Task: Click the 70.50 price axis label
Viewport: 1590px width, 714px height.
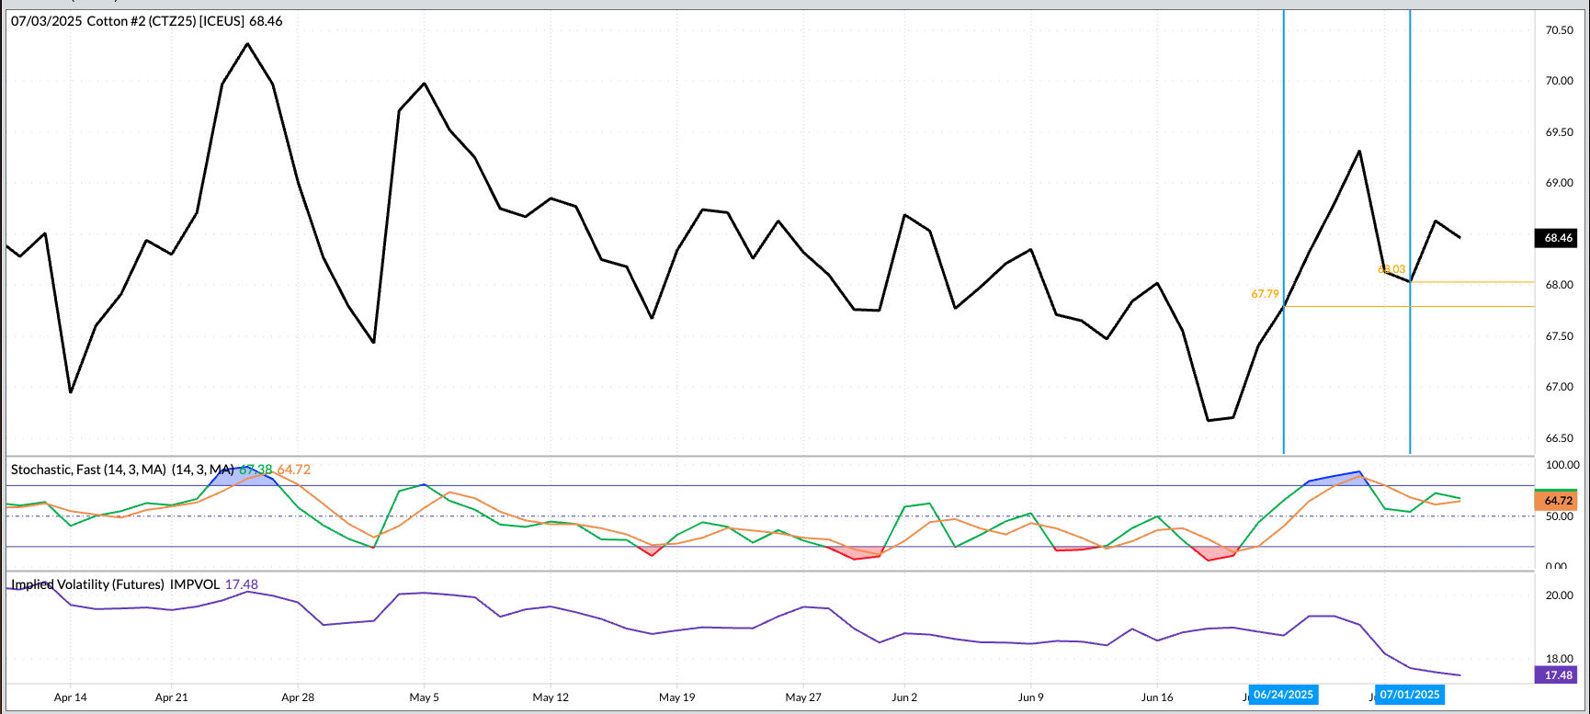Action: coord(1559,30)
